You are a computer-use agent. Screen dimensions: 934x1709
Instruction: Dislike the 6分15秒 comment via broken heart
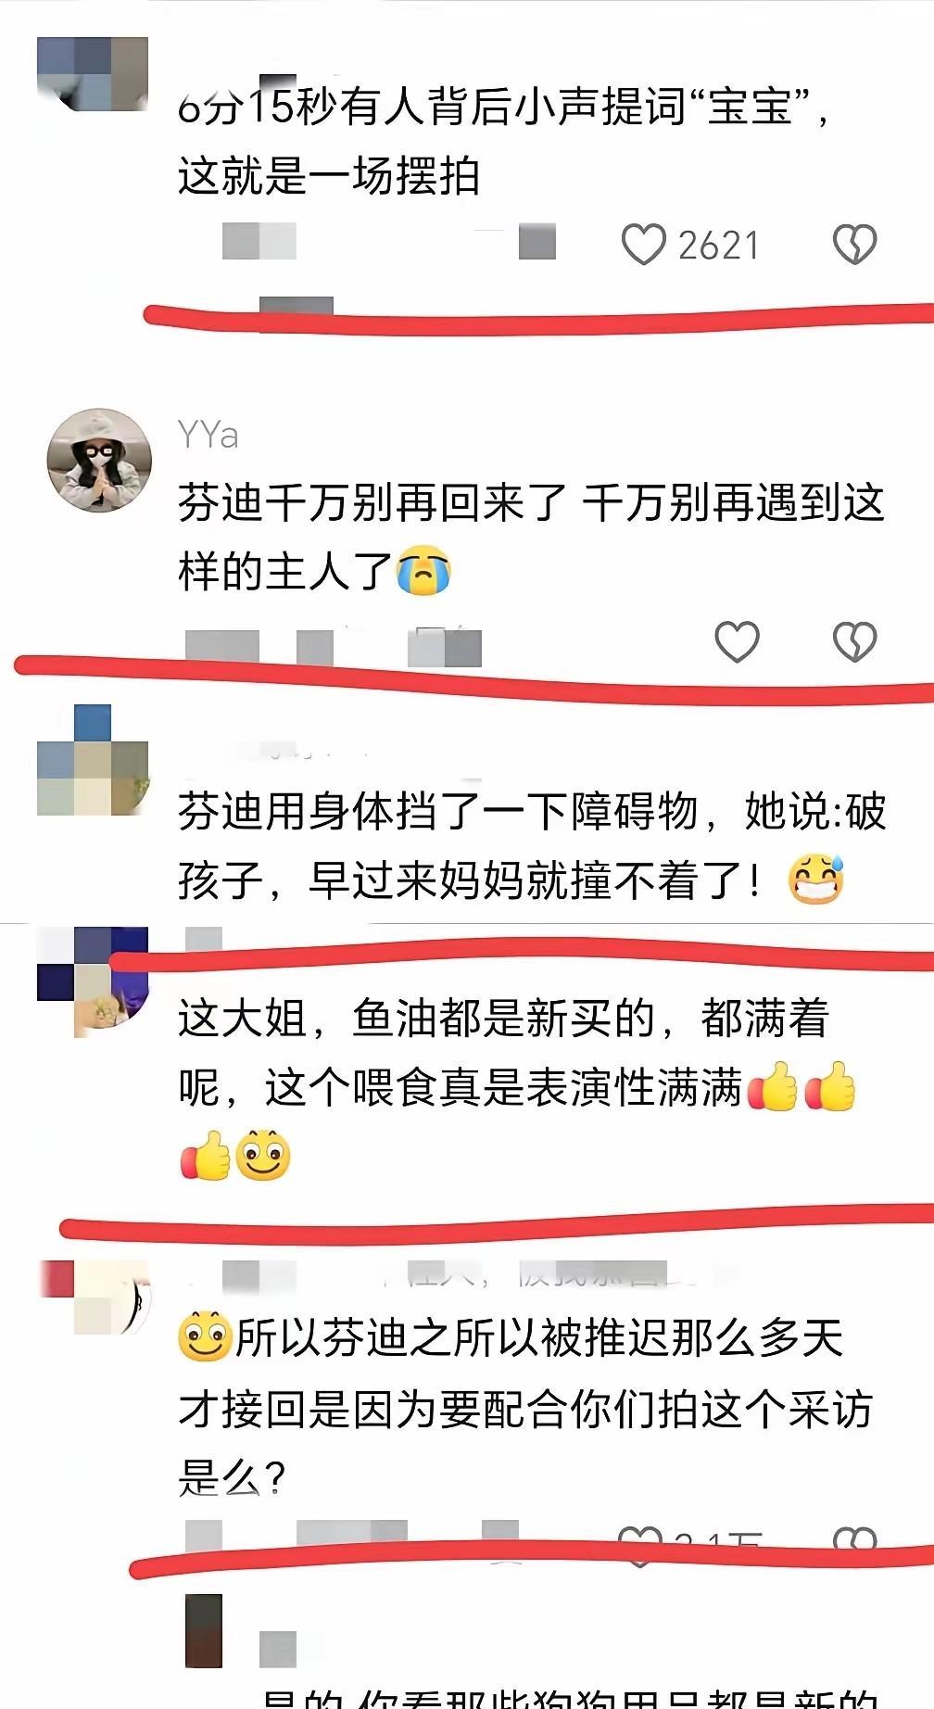854,245
